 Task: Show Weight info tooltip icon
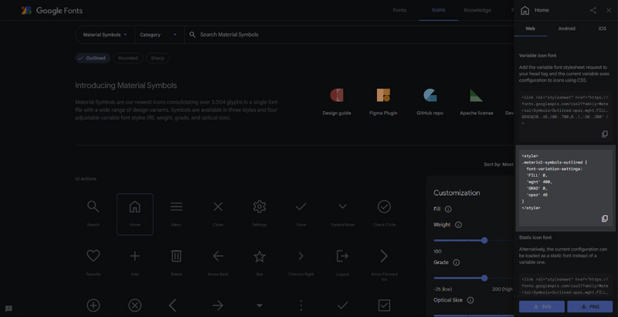pyautogui.click(x=458, y=225)
